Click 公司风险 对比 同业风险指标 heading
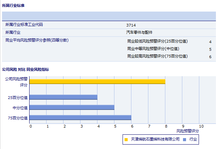The image size is (220, 149). 25,69
